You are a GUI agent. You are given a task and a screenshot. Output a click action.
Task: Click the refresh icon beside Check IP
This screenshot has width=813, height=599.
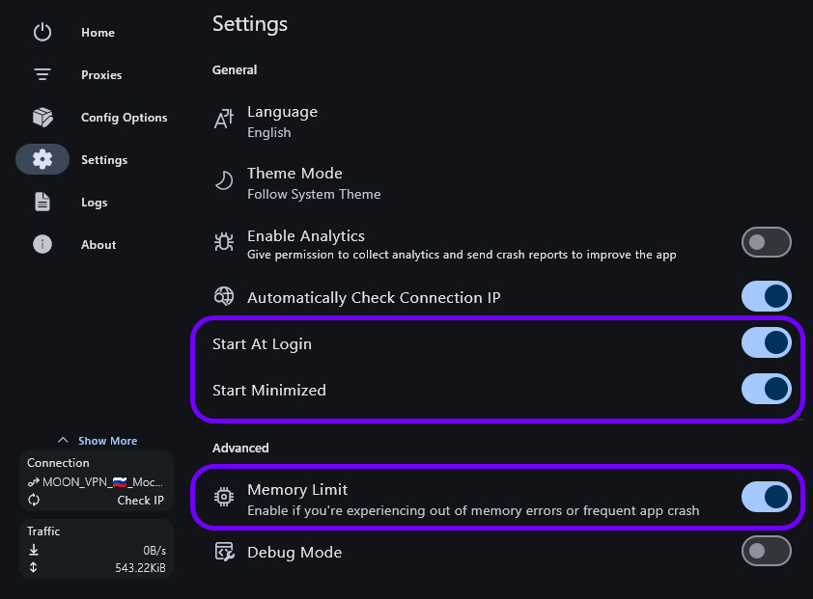pyautogui.click(x=34, y=500)
